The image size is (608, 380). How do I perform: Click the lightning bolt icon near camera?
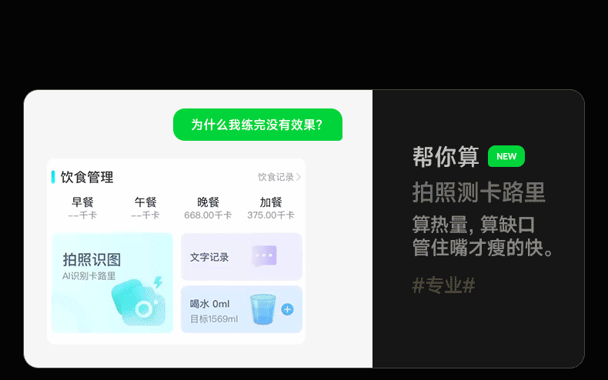click(x=158, y=282)
